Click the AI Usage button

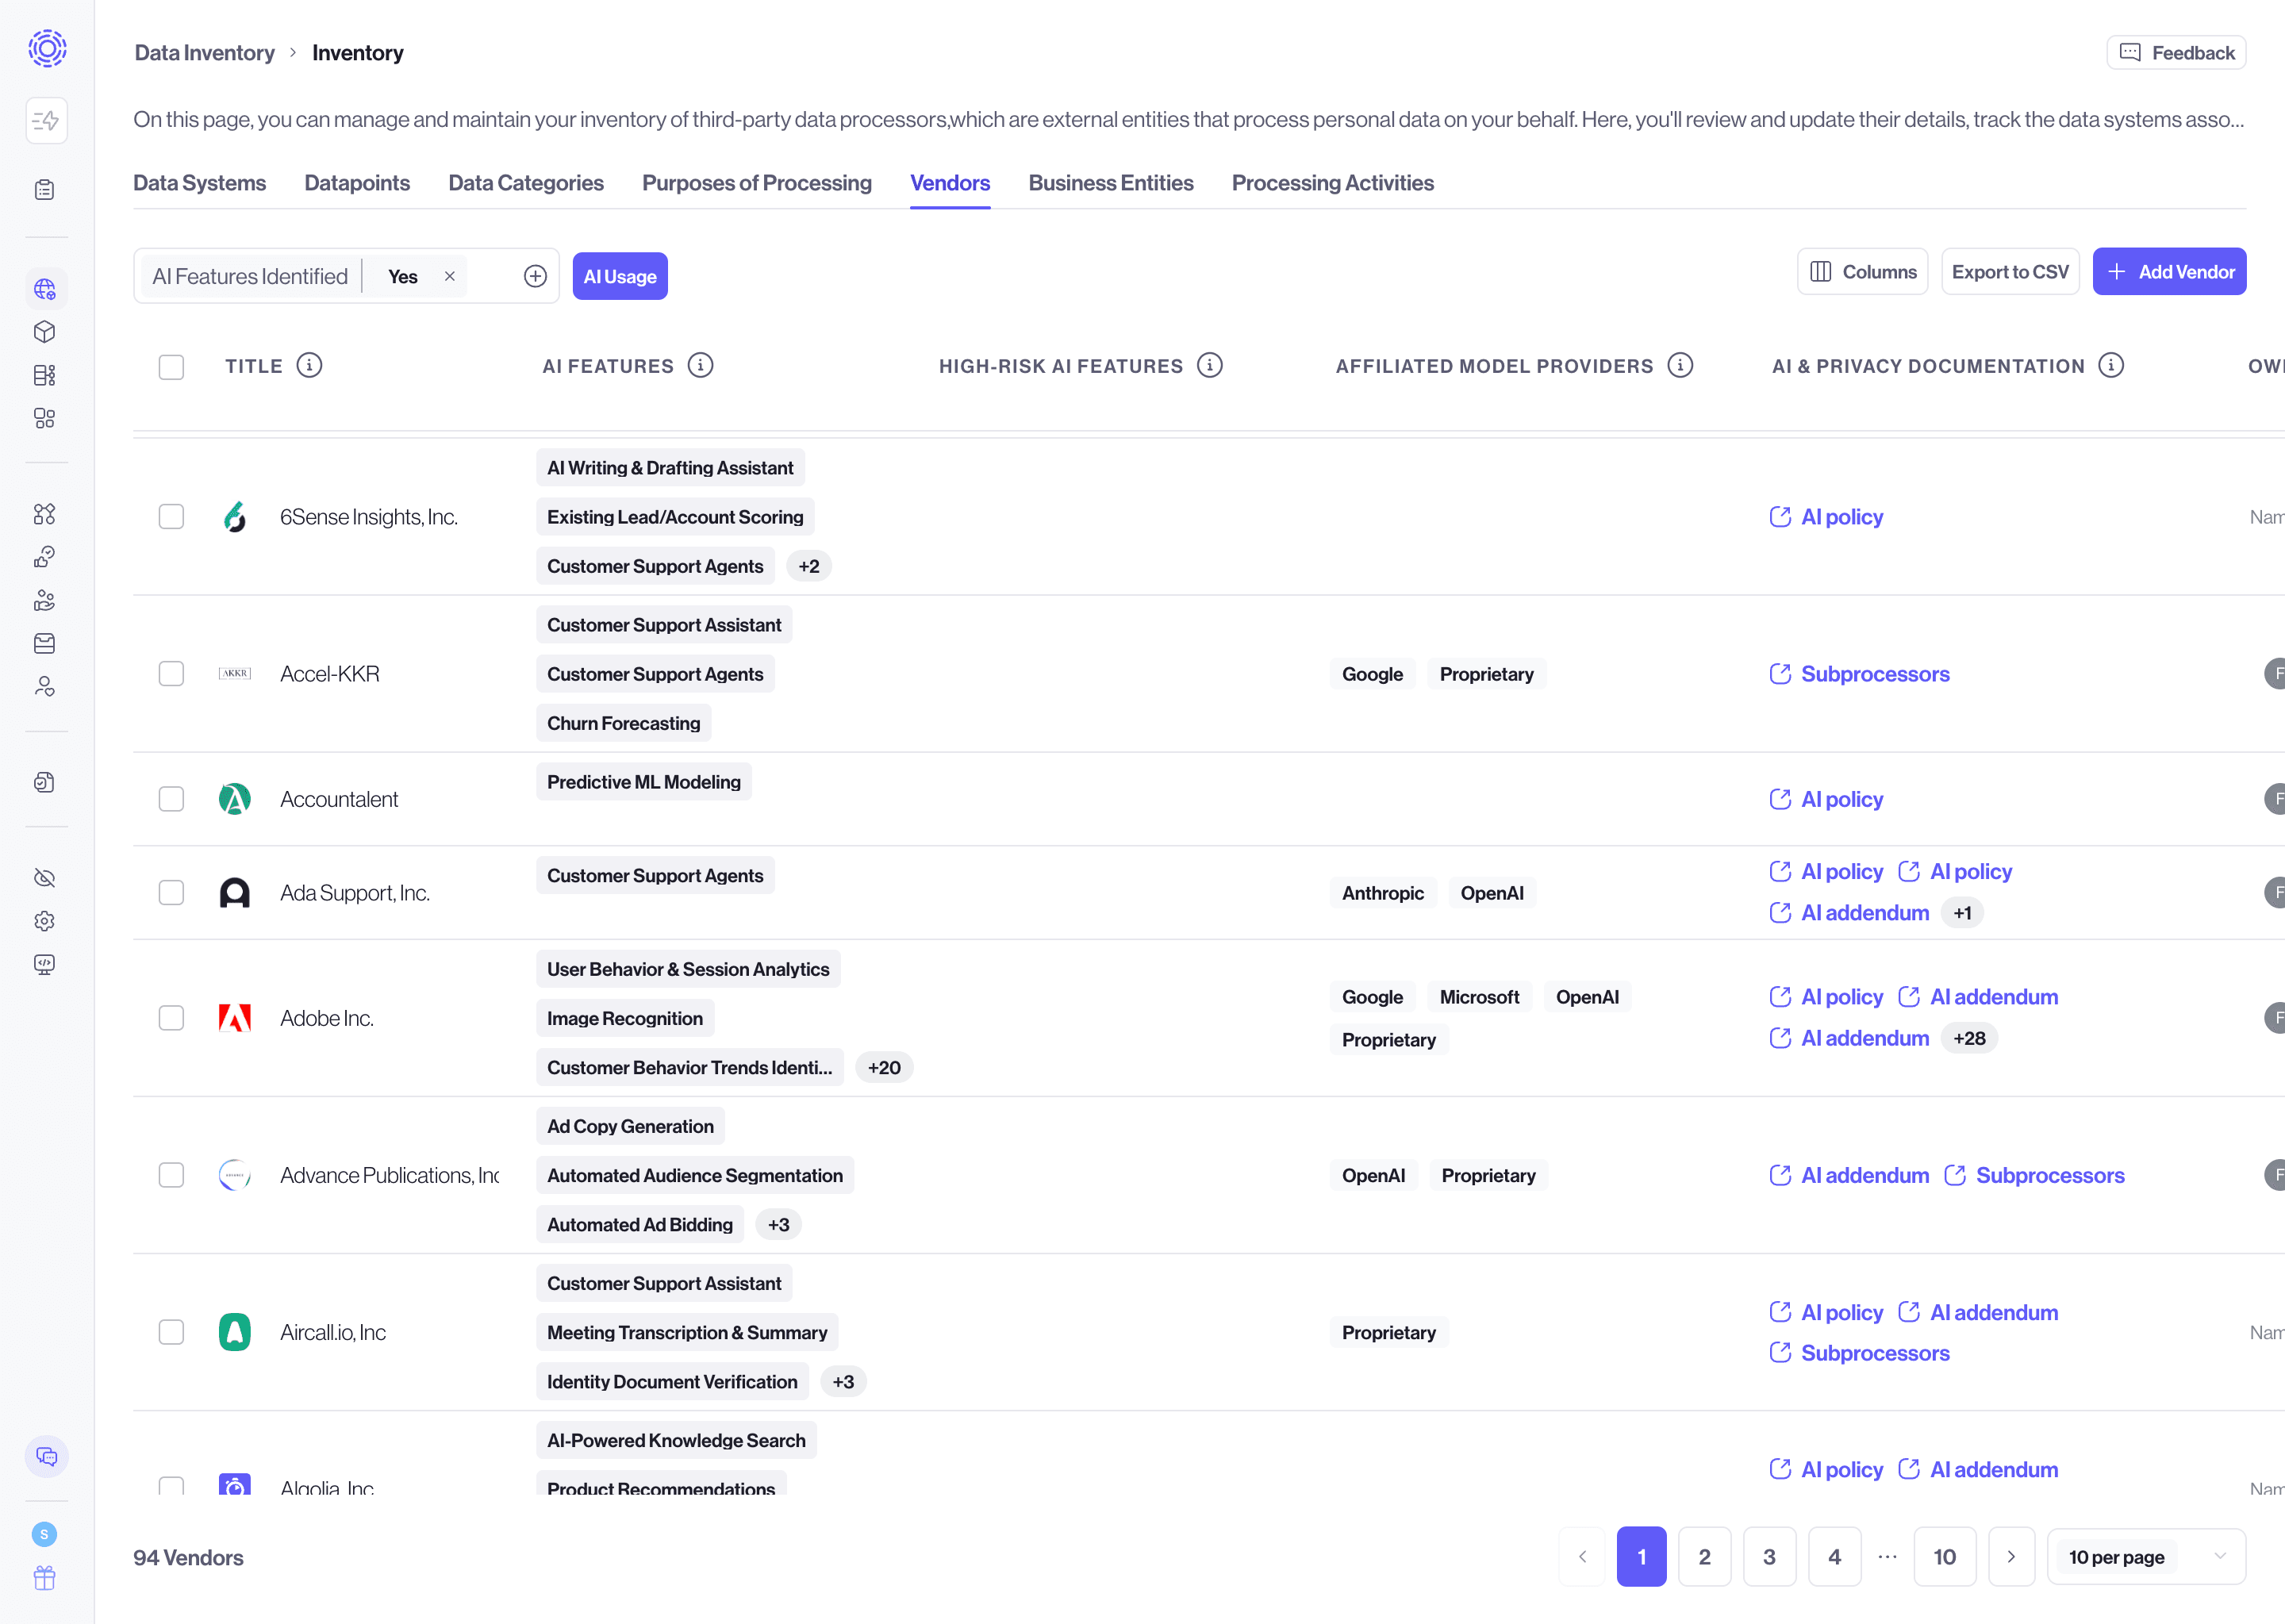(x=620, y=277)
